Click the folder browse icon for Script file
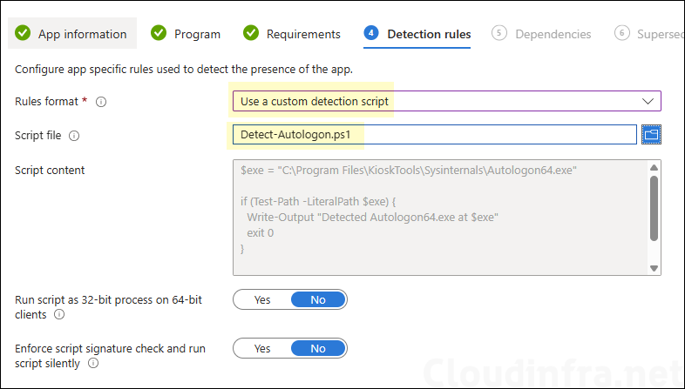 pos(651,135)
